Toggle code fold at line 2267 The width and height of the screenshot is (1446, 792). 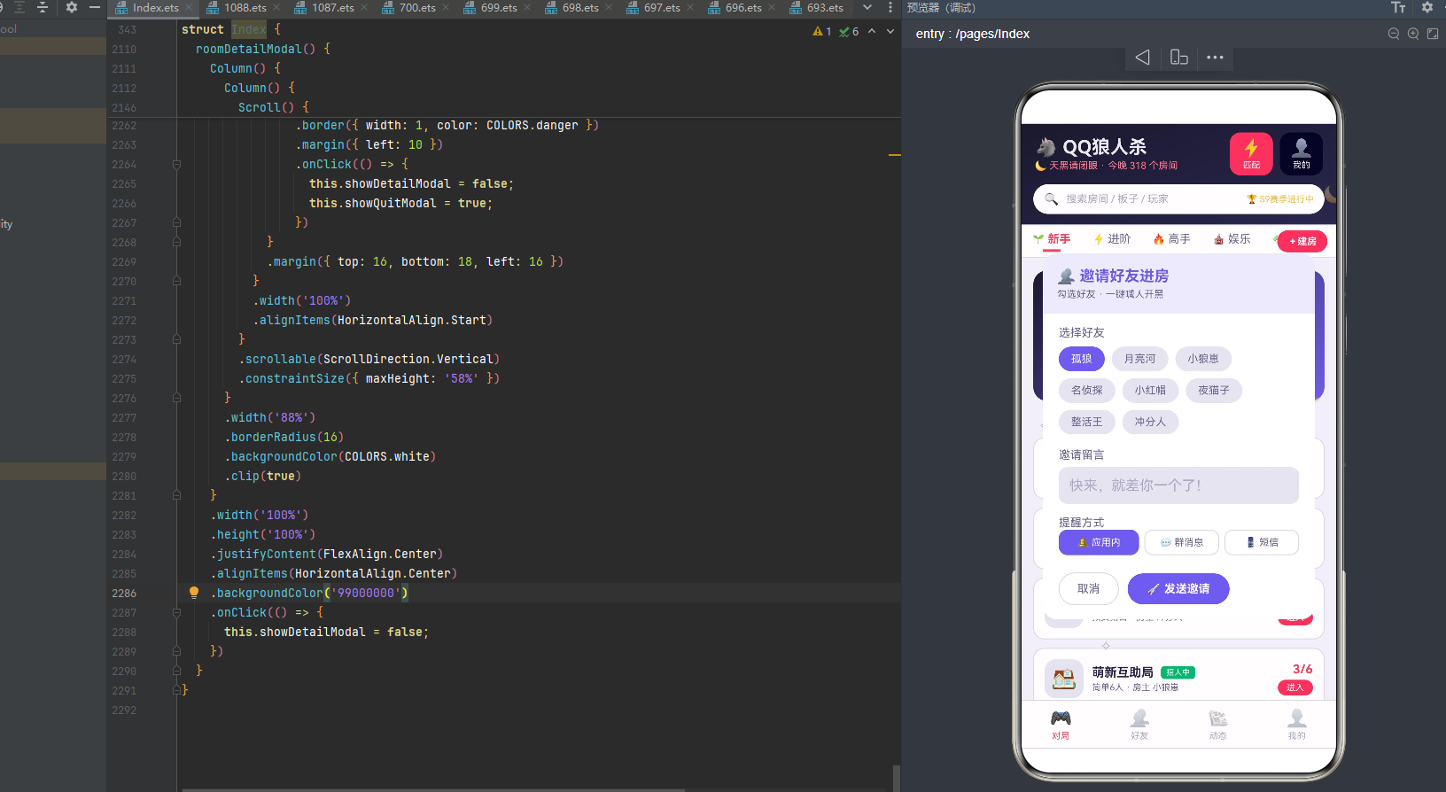click(176, 222)
